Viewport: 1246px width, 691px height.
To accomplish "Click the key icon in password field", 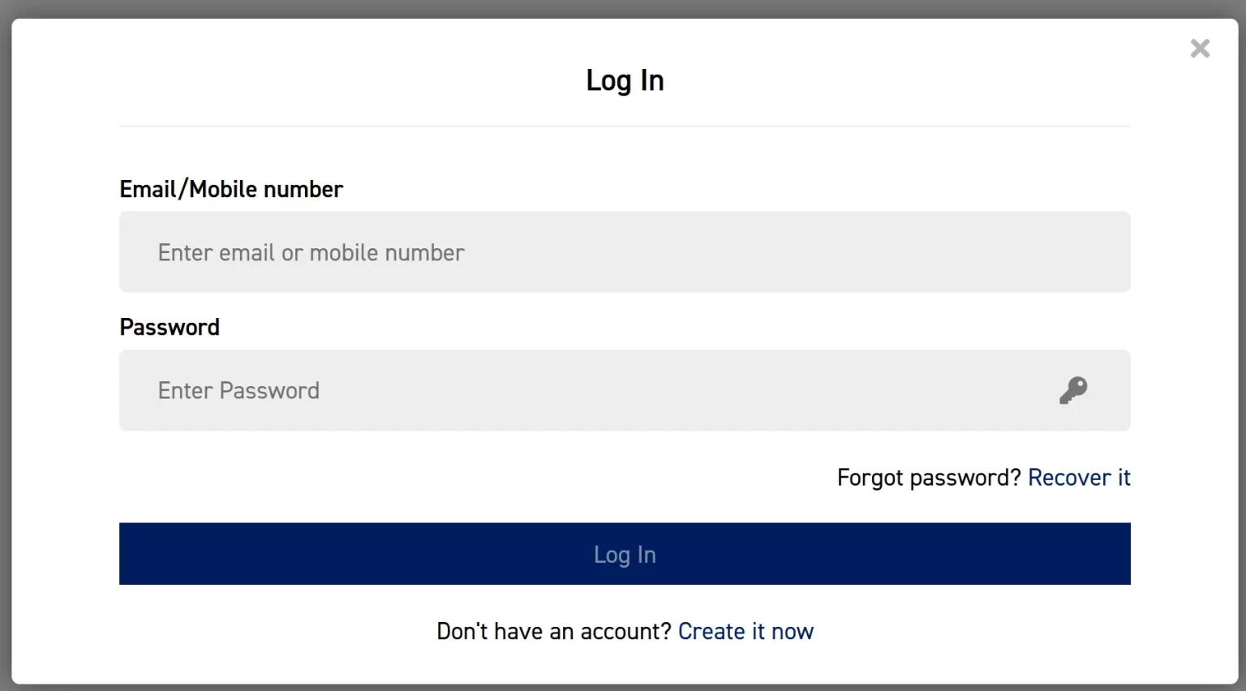I will pos(1072,390).
